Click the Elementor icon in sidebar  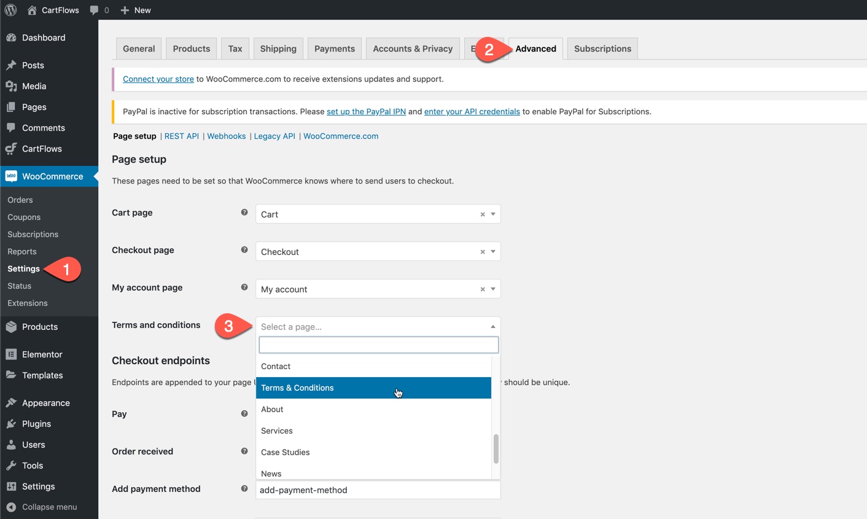click(x=11, y=354)
